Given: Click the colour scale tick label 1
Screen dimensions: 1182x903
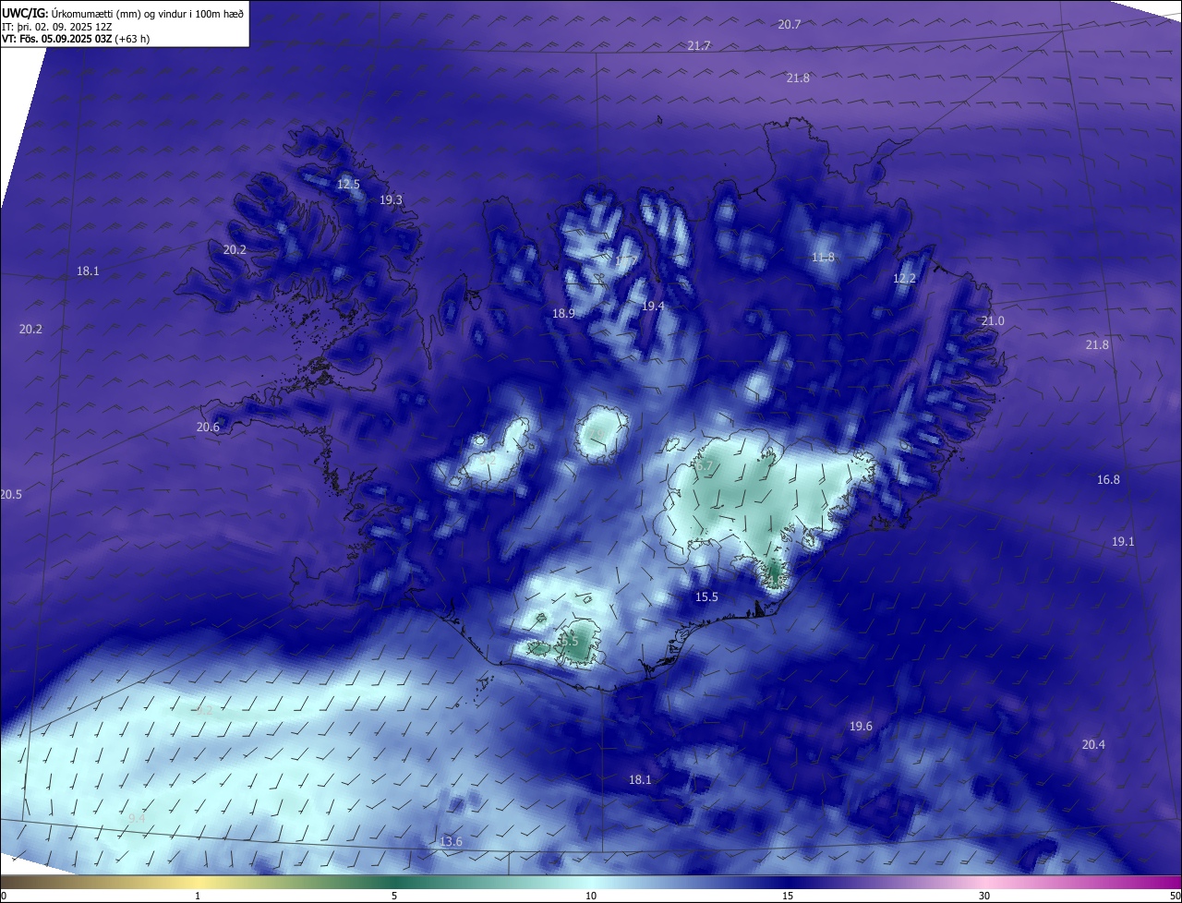Looking at the screenshot, I should point(198,897).
